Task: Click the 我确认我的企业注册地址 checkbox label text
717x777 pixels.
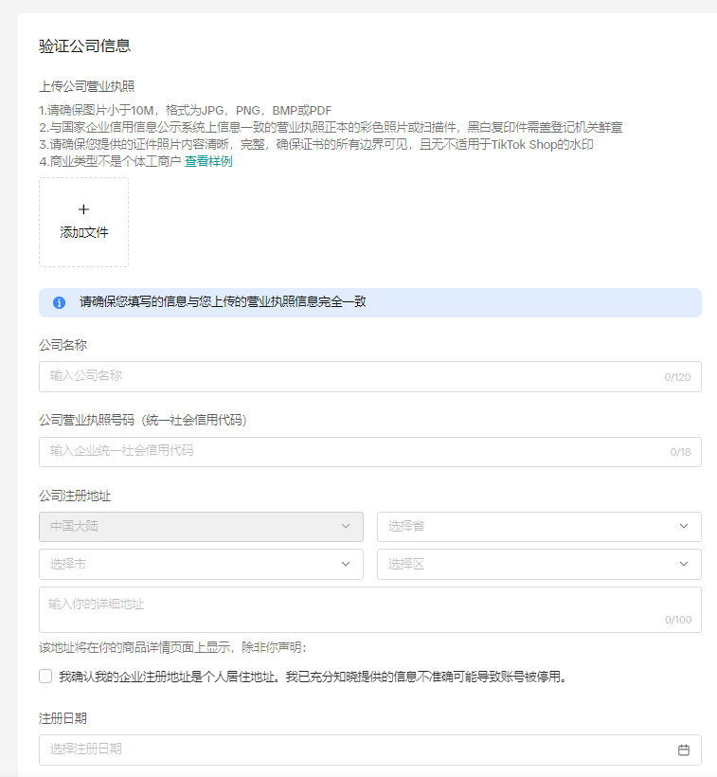Action: [x=313, y=677]
